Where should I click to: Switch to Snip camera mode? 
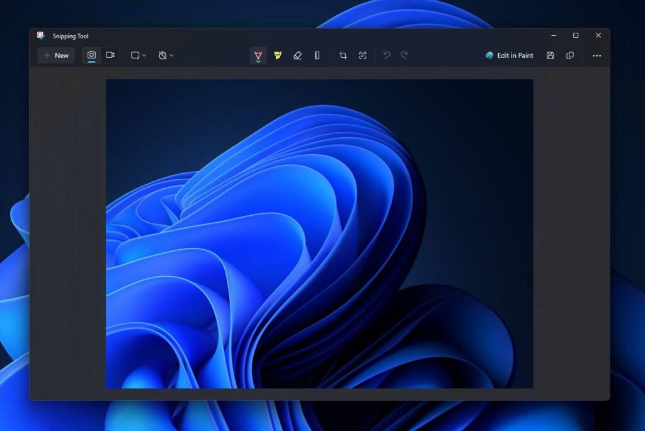[x=91, y=55]
